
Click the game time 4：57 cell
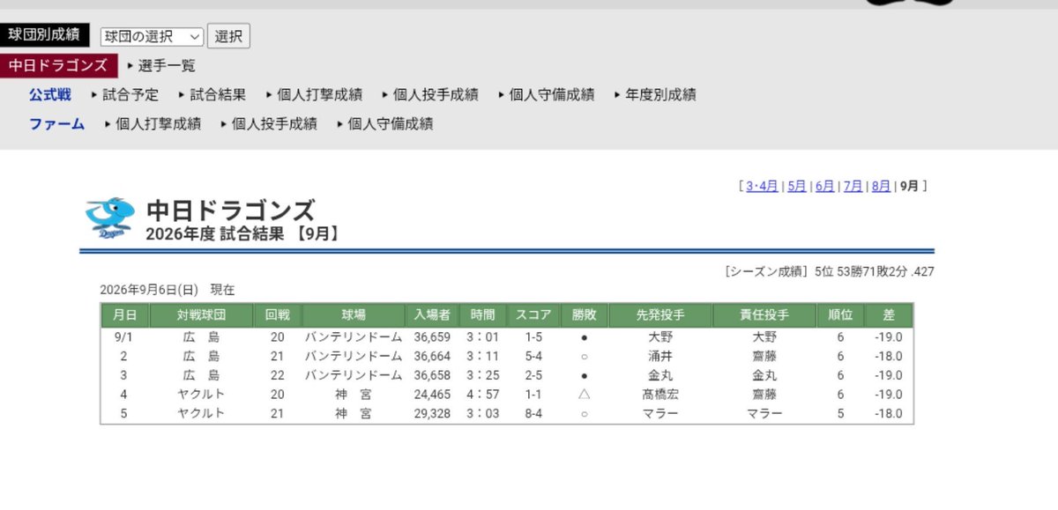[482, 395]
